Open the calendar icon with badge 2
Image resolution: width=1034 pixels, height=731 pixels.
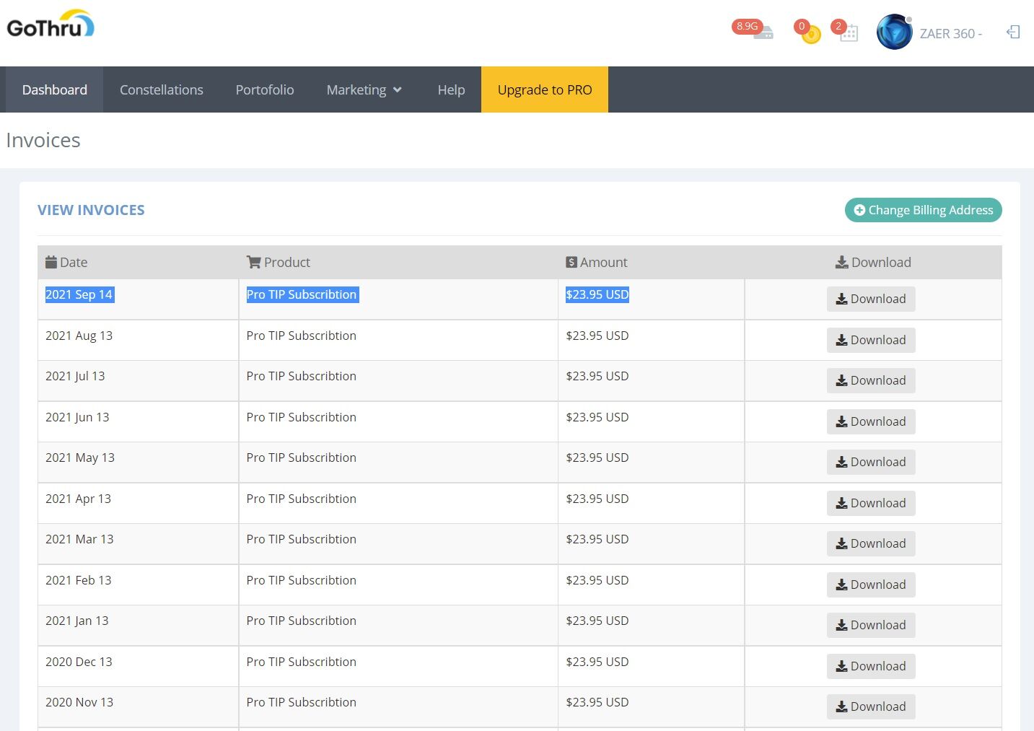click(x=849, y=33)
